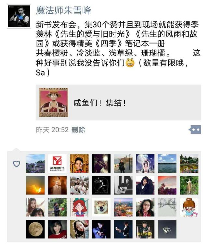Open the poster's profile avatar
208x246 pixels.
[x=19, y=16]
